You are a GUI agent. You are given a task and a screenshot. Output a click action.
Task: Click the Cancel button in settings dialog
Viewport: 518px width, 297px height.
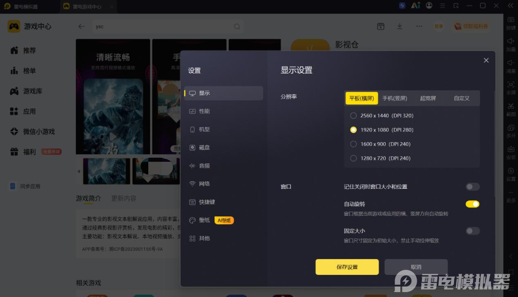coord(416,267)
